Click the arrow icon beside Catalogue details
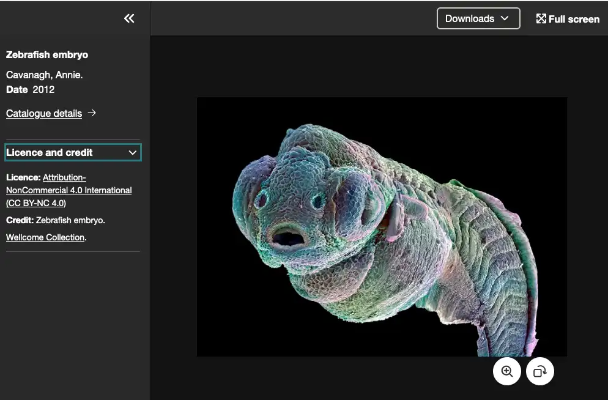The height and width of the screenshot is (400, 608). 92,113
